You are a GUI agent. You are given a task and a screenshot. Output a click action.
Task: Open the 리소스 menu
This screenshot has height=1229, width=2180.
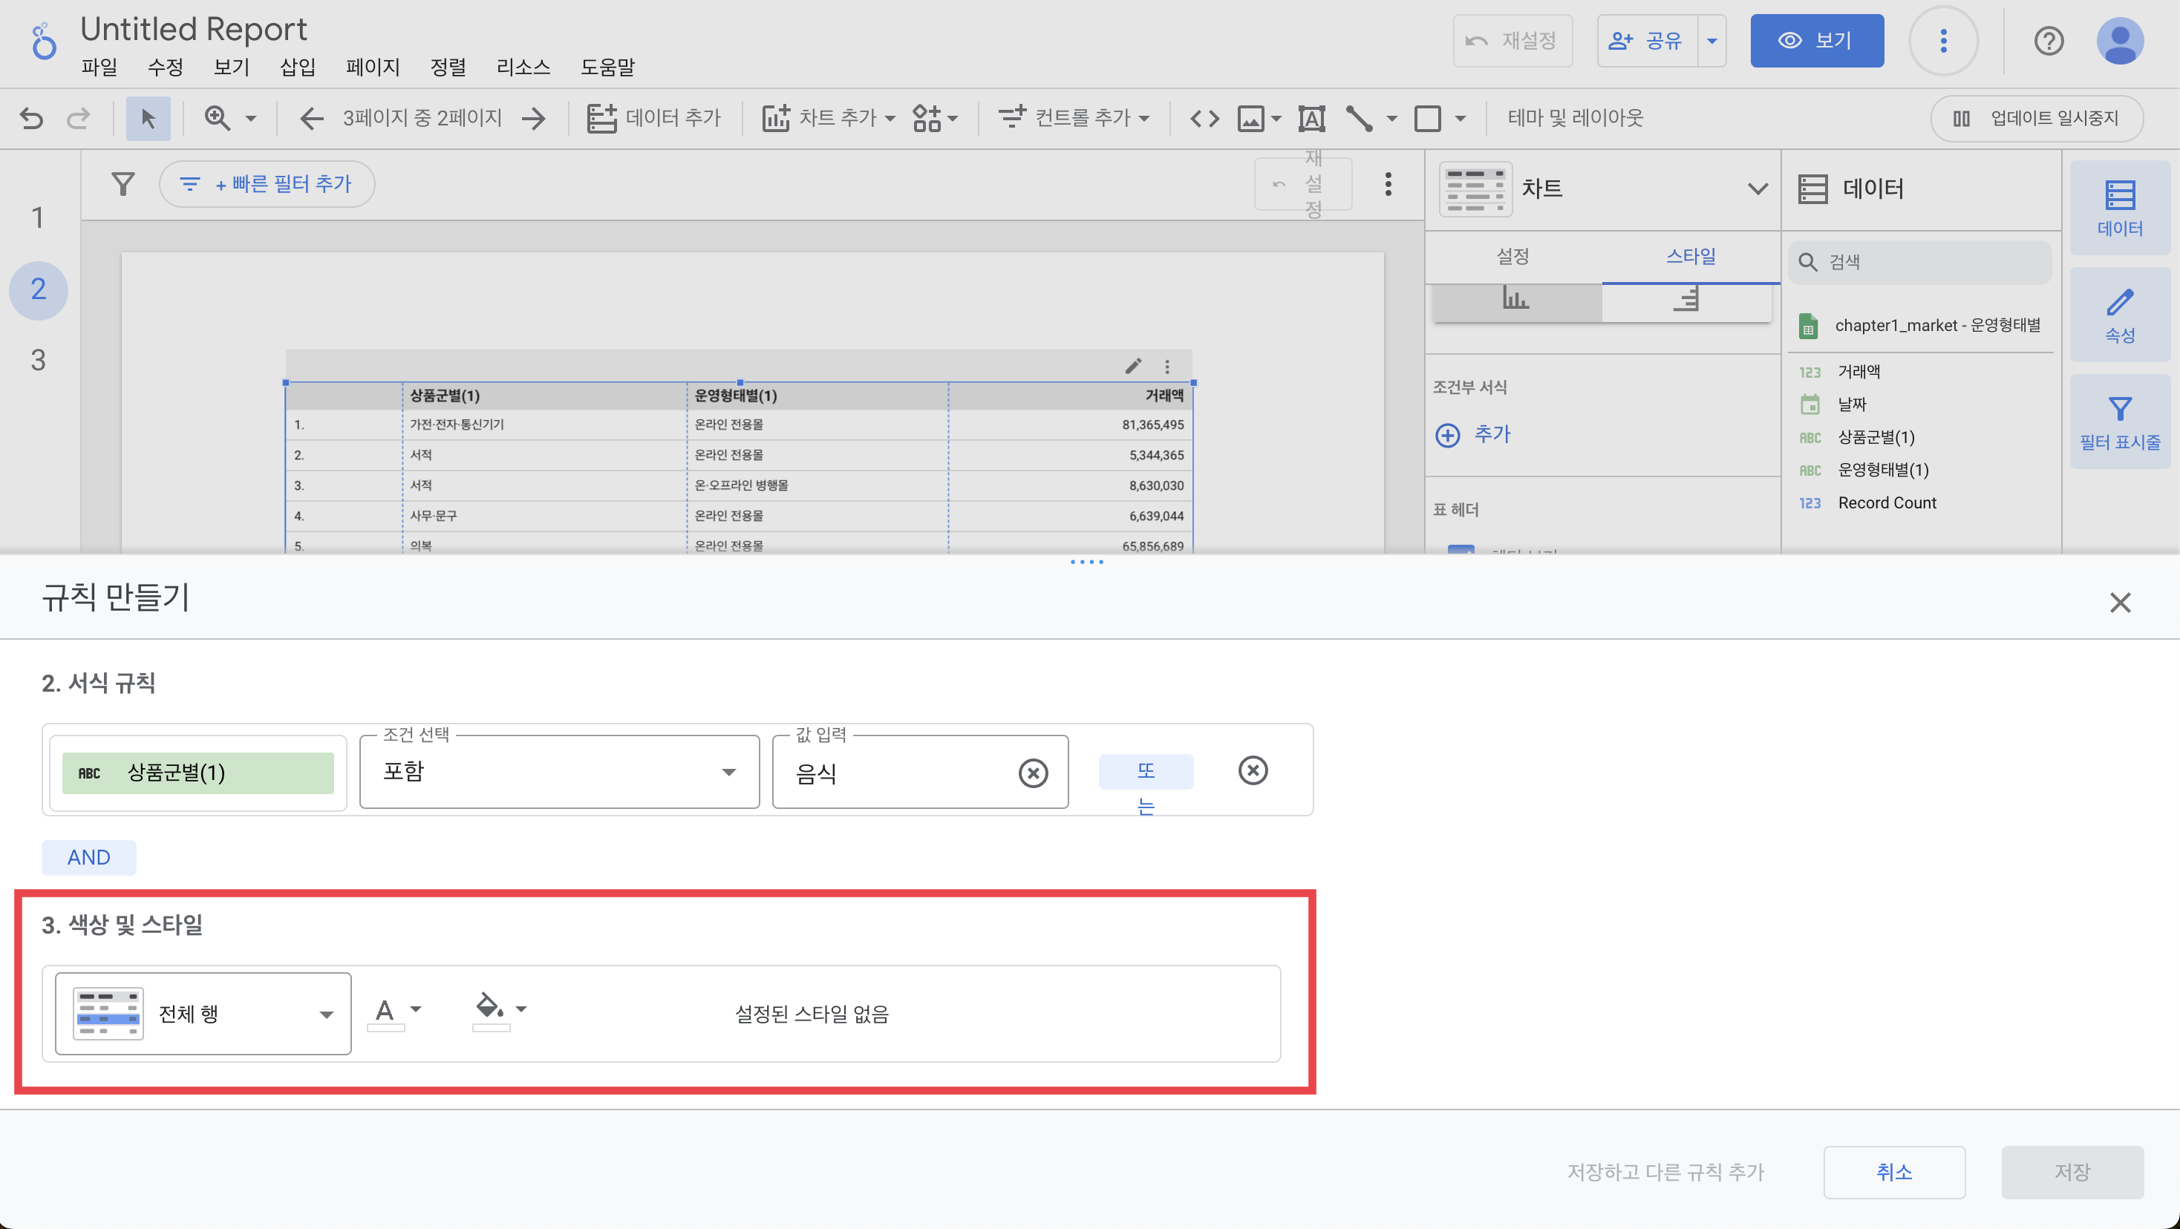tap(522, 67)
